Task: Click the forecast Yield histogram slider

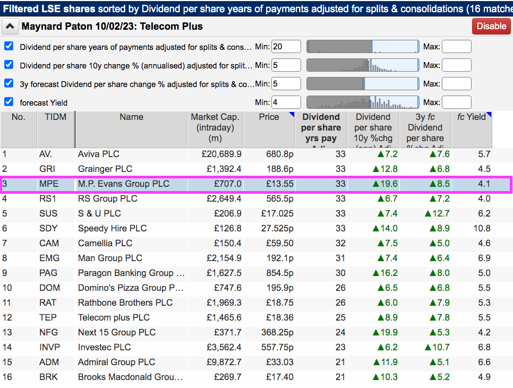Action: coord(363,102)
